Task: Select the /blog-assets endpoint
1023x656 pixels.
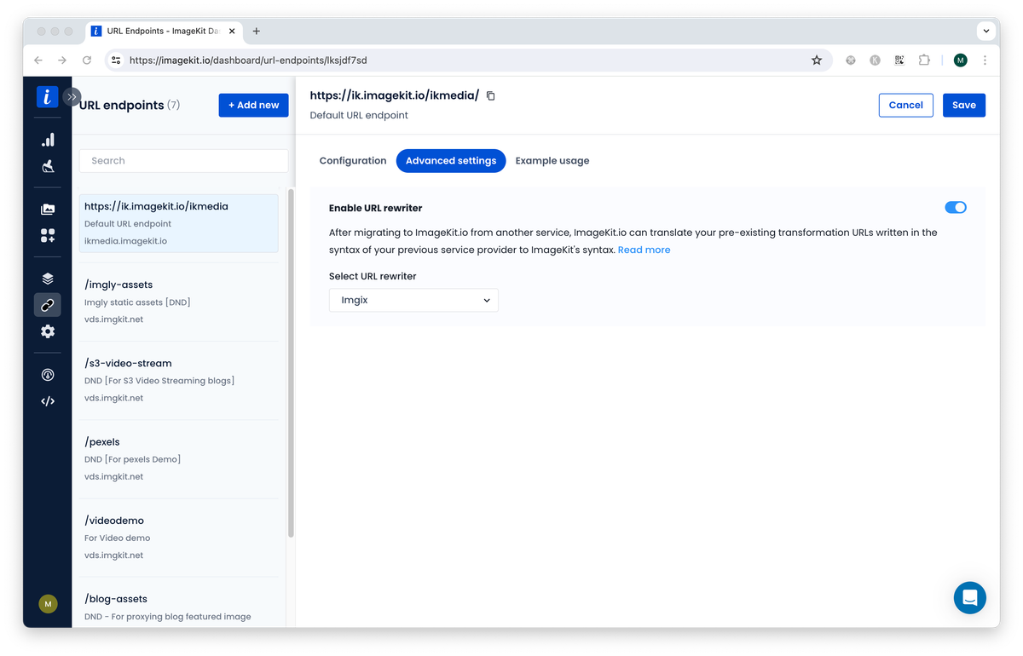Action: coord(179,607)
